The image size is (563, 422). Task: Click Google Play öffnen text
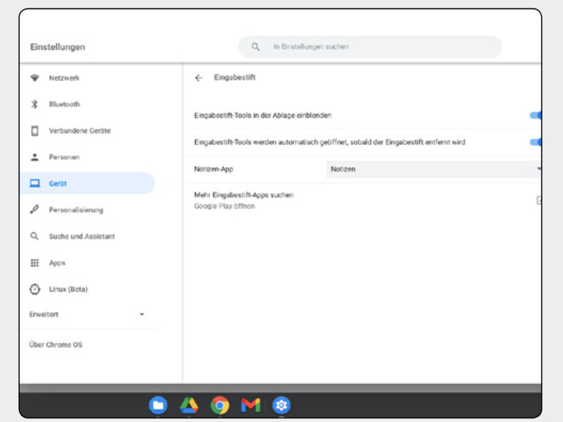click(x=224, y=206)
